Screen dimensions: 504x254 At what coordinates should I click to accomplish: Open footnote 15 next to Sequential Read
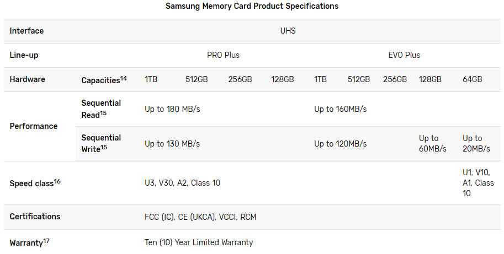point(103,113)
